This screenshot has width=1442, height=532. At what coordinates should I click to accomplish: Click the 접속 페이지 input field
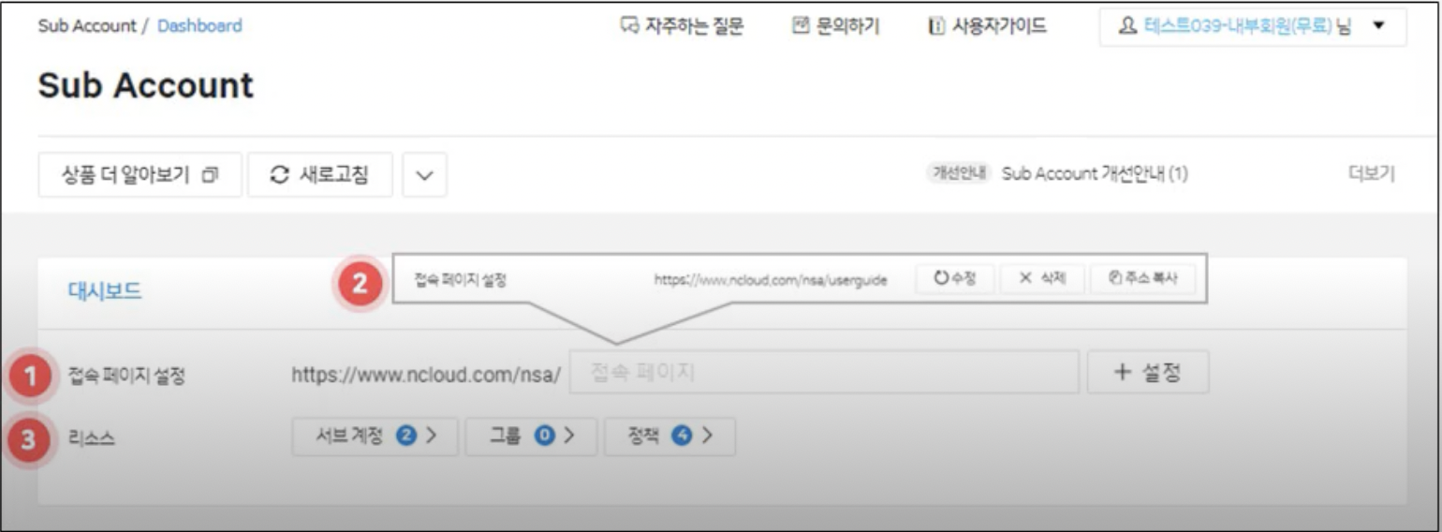[823, 373]
